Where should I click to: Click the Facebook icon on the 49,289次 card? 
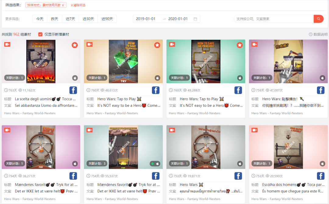(238, 90)
